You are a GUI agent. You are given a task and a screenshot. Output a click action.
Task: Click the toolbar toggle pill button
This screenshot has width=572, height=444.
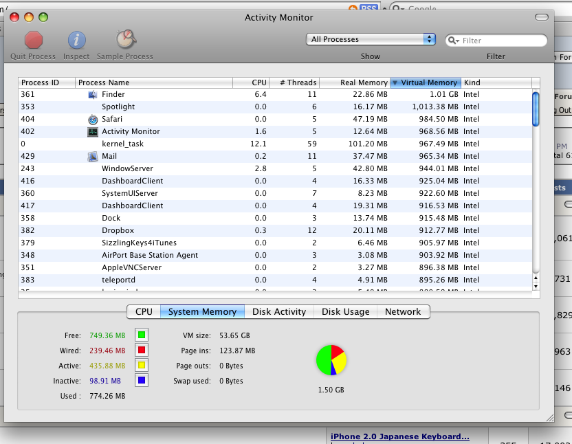(542, 17)
